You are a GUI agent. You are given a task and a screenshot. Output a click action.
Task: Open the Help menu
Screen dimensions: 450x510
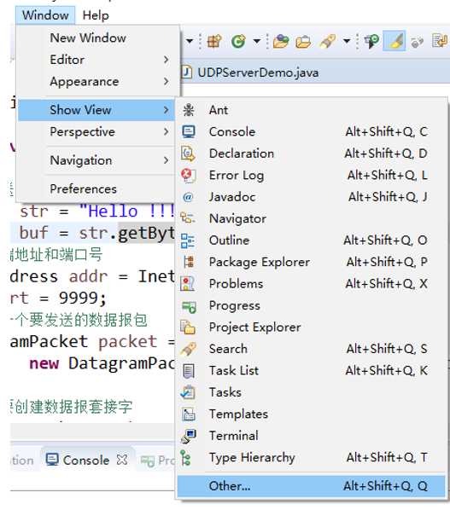tap(96, 15)
